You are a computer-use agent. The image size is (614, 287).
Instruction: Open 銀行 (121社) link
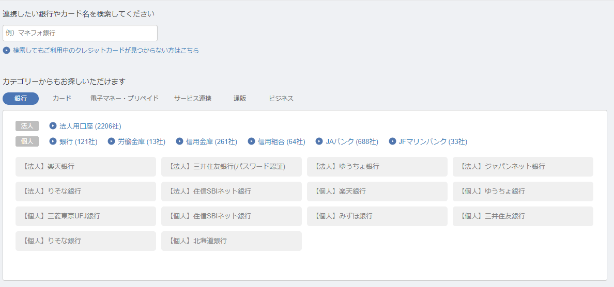click(x=79, y=141)
